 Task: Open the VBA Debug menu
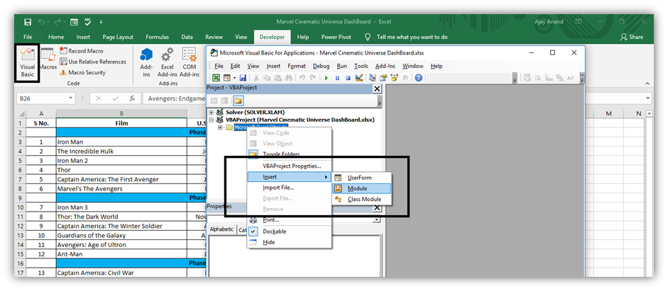(321, 66)
